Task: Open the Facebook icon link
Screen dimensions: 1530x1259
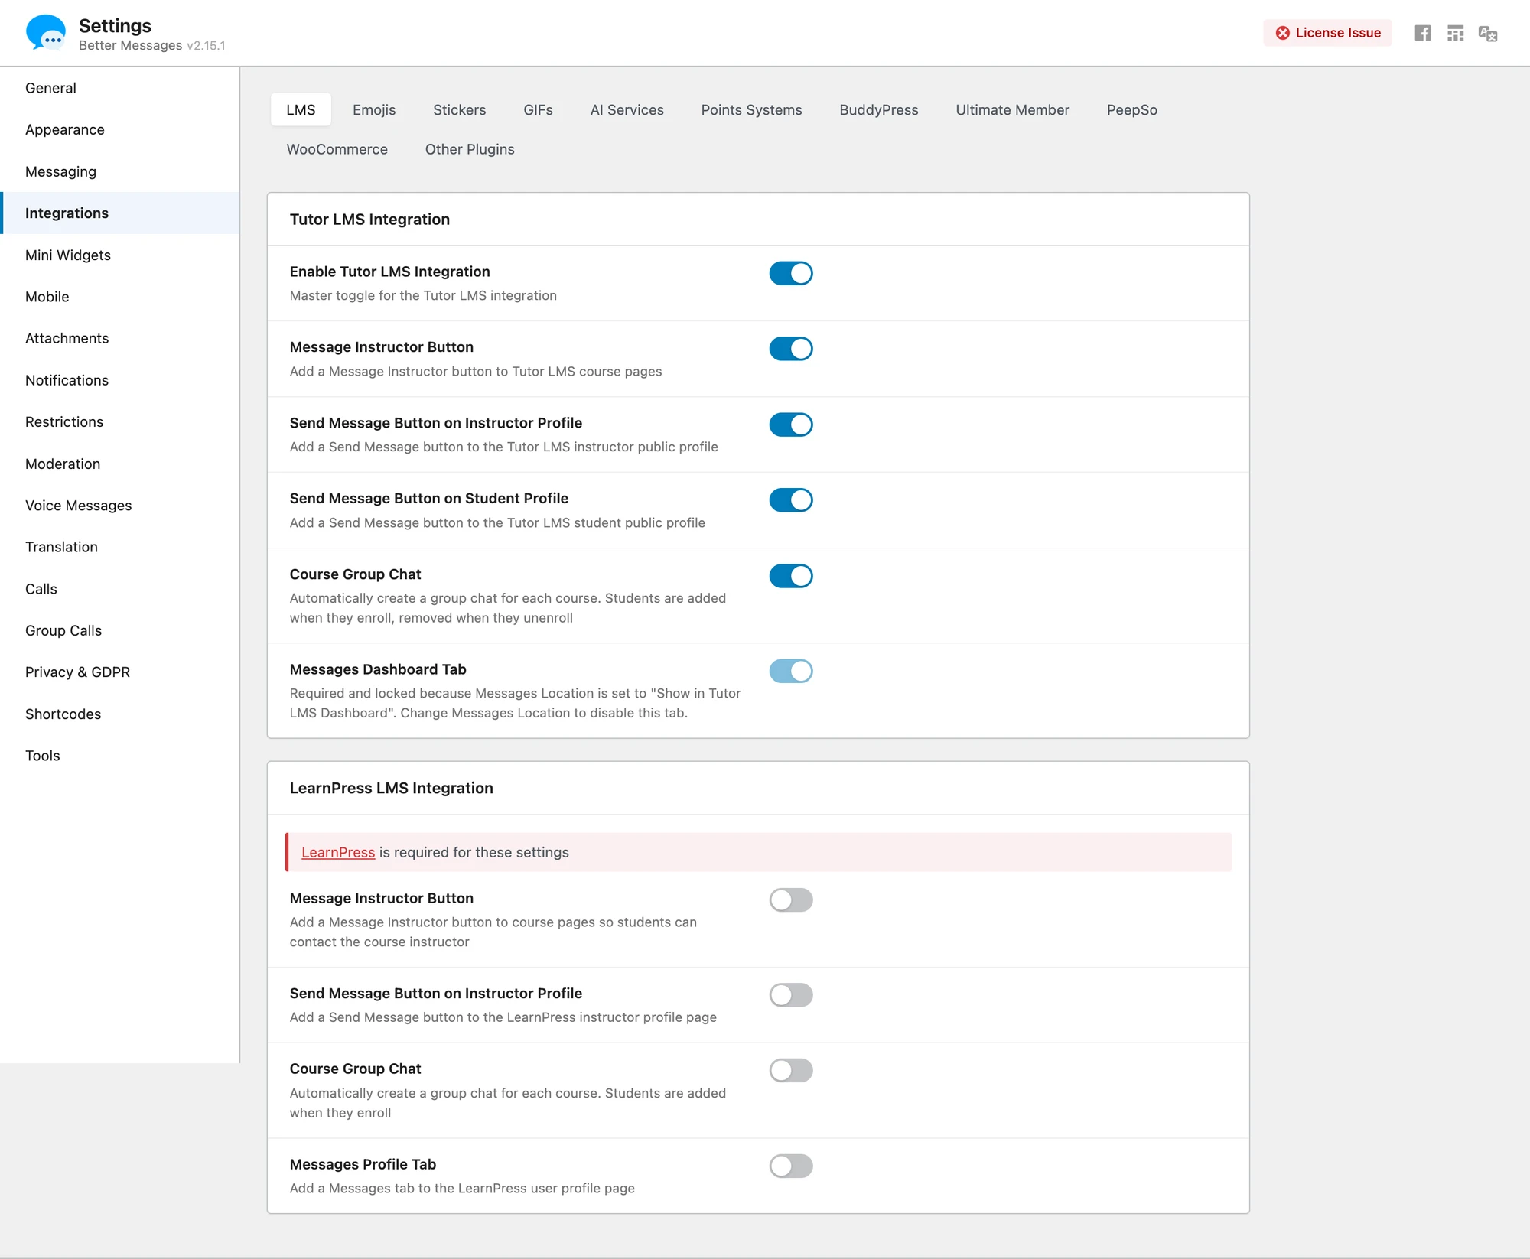Action: (1423, 33)
